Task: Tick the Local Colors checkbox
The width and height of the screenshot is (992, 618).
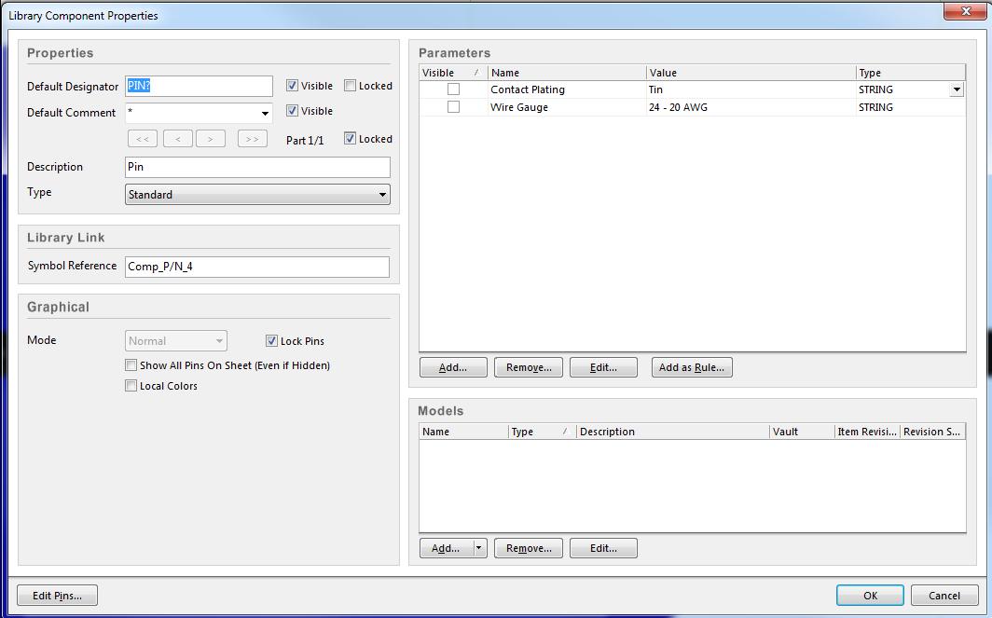Action: tap(131, 386)
